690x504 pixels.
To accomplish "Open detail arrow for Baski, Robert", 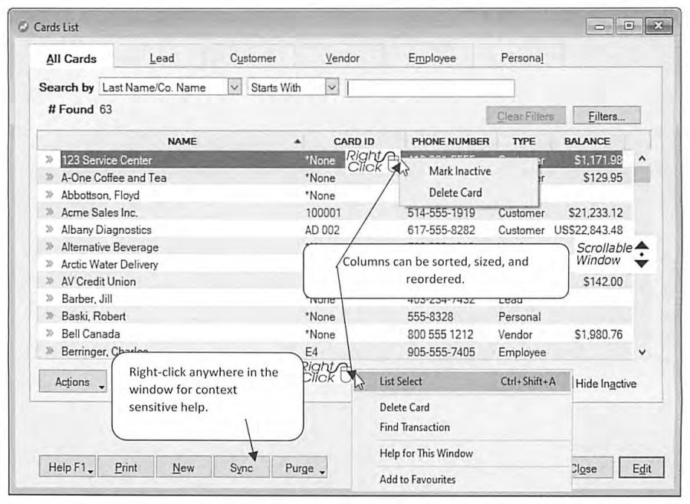I will pos(49,316).
